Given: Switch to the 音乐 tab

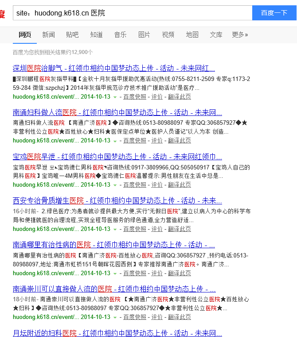Looking at the screenshot, I should coord(120,35).
